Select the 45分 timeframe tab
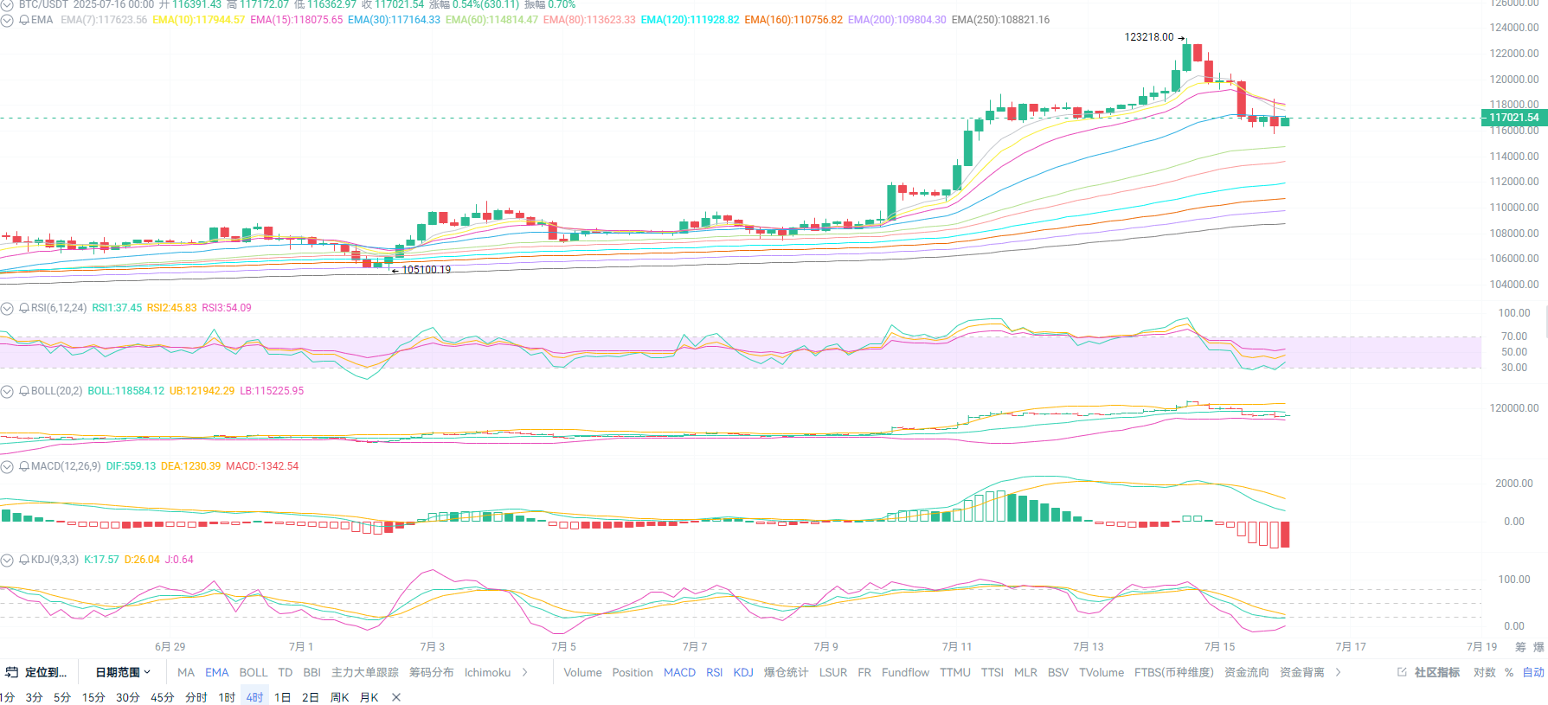 [163, 697]
